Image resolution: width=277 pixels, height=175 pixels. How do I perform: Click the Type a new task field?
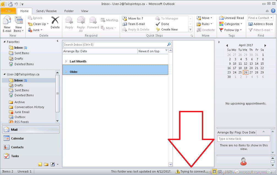243,139
